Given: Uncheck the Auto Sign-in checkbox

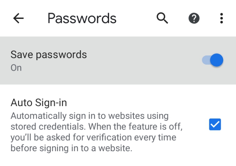Looking at the screenshot, I should (215, 124).
